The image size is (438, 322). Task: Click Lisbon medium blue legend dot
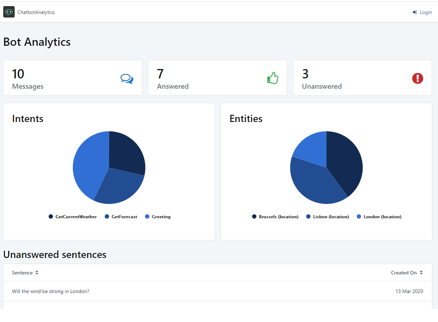[309, 216]
